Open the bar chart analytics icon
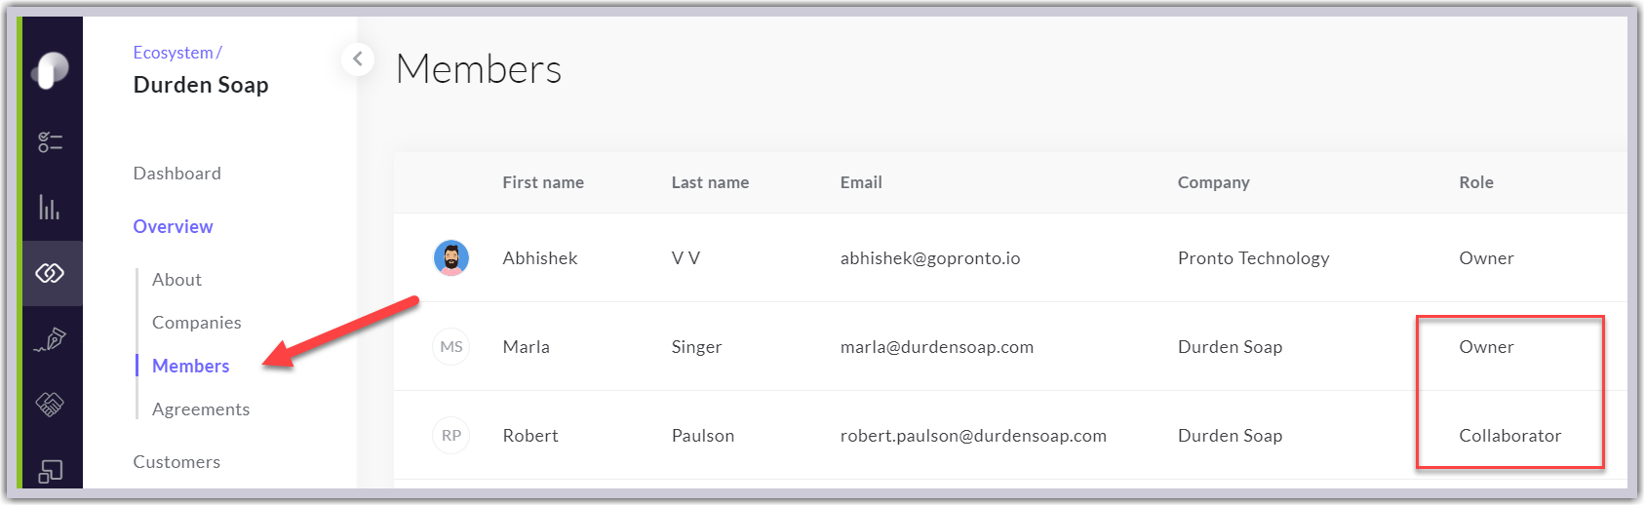 [x=50, y=207]
